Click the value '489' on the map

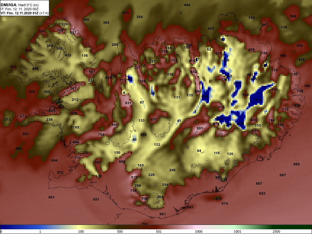pyautogui.click(x=143, y=134)
